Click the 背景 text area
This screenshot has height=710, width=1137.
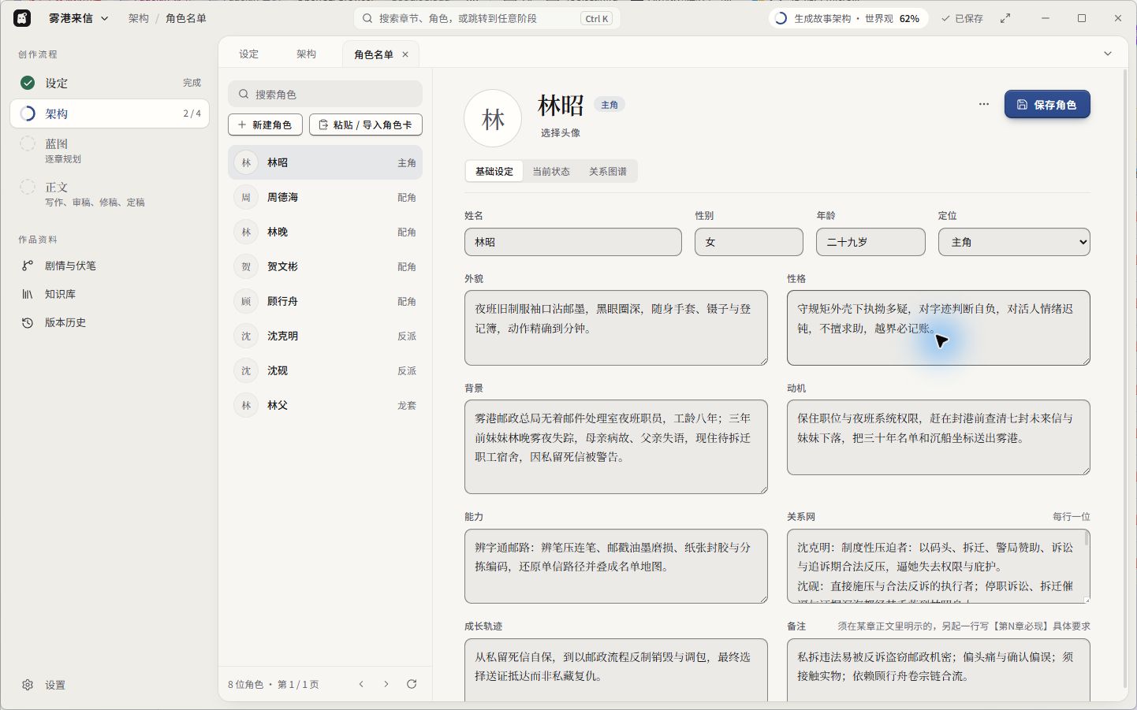tap(616, 447)
